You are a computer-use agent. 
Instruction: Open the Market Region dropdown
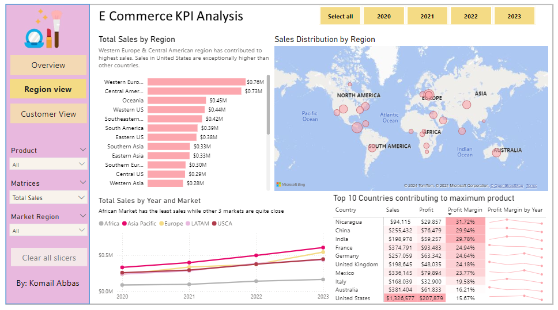tap(49, 231)
